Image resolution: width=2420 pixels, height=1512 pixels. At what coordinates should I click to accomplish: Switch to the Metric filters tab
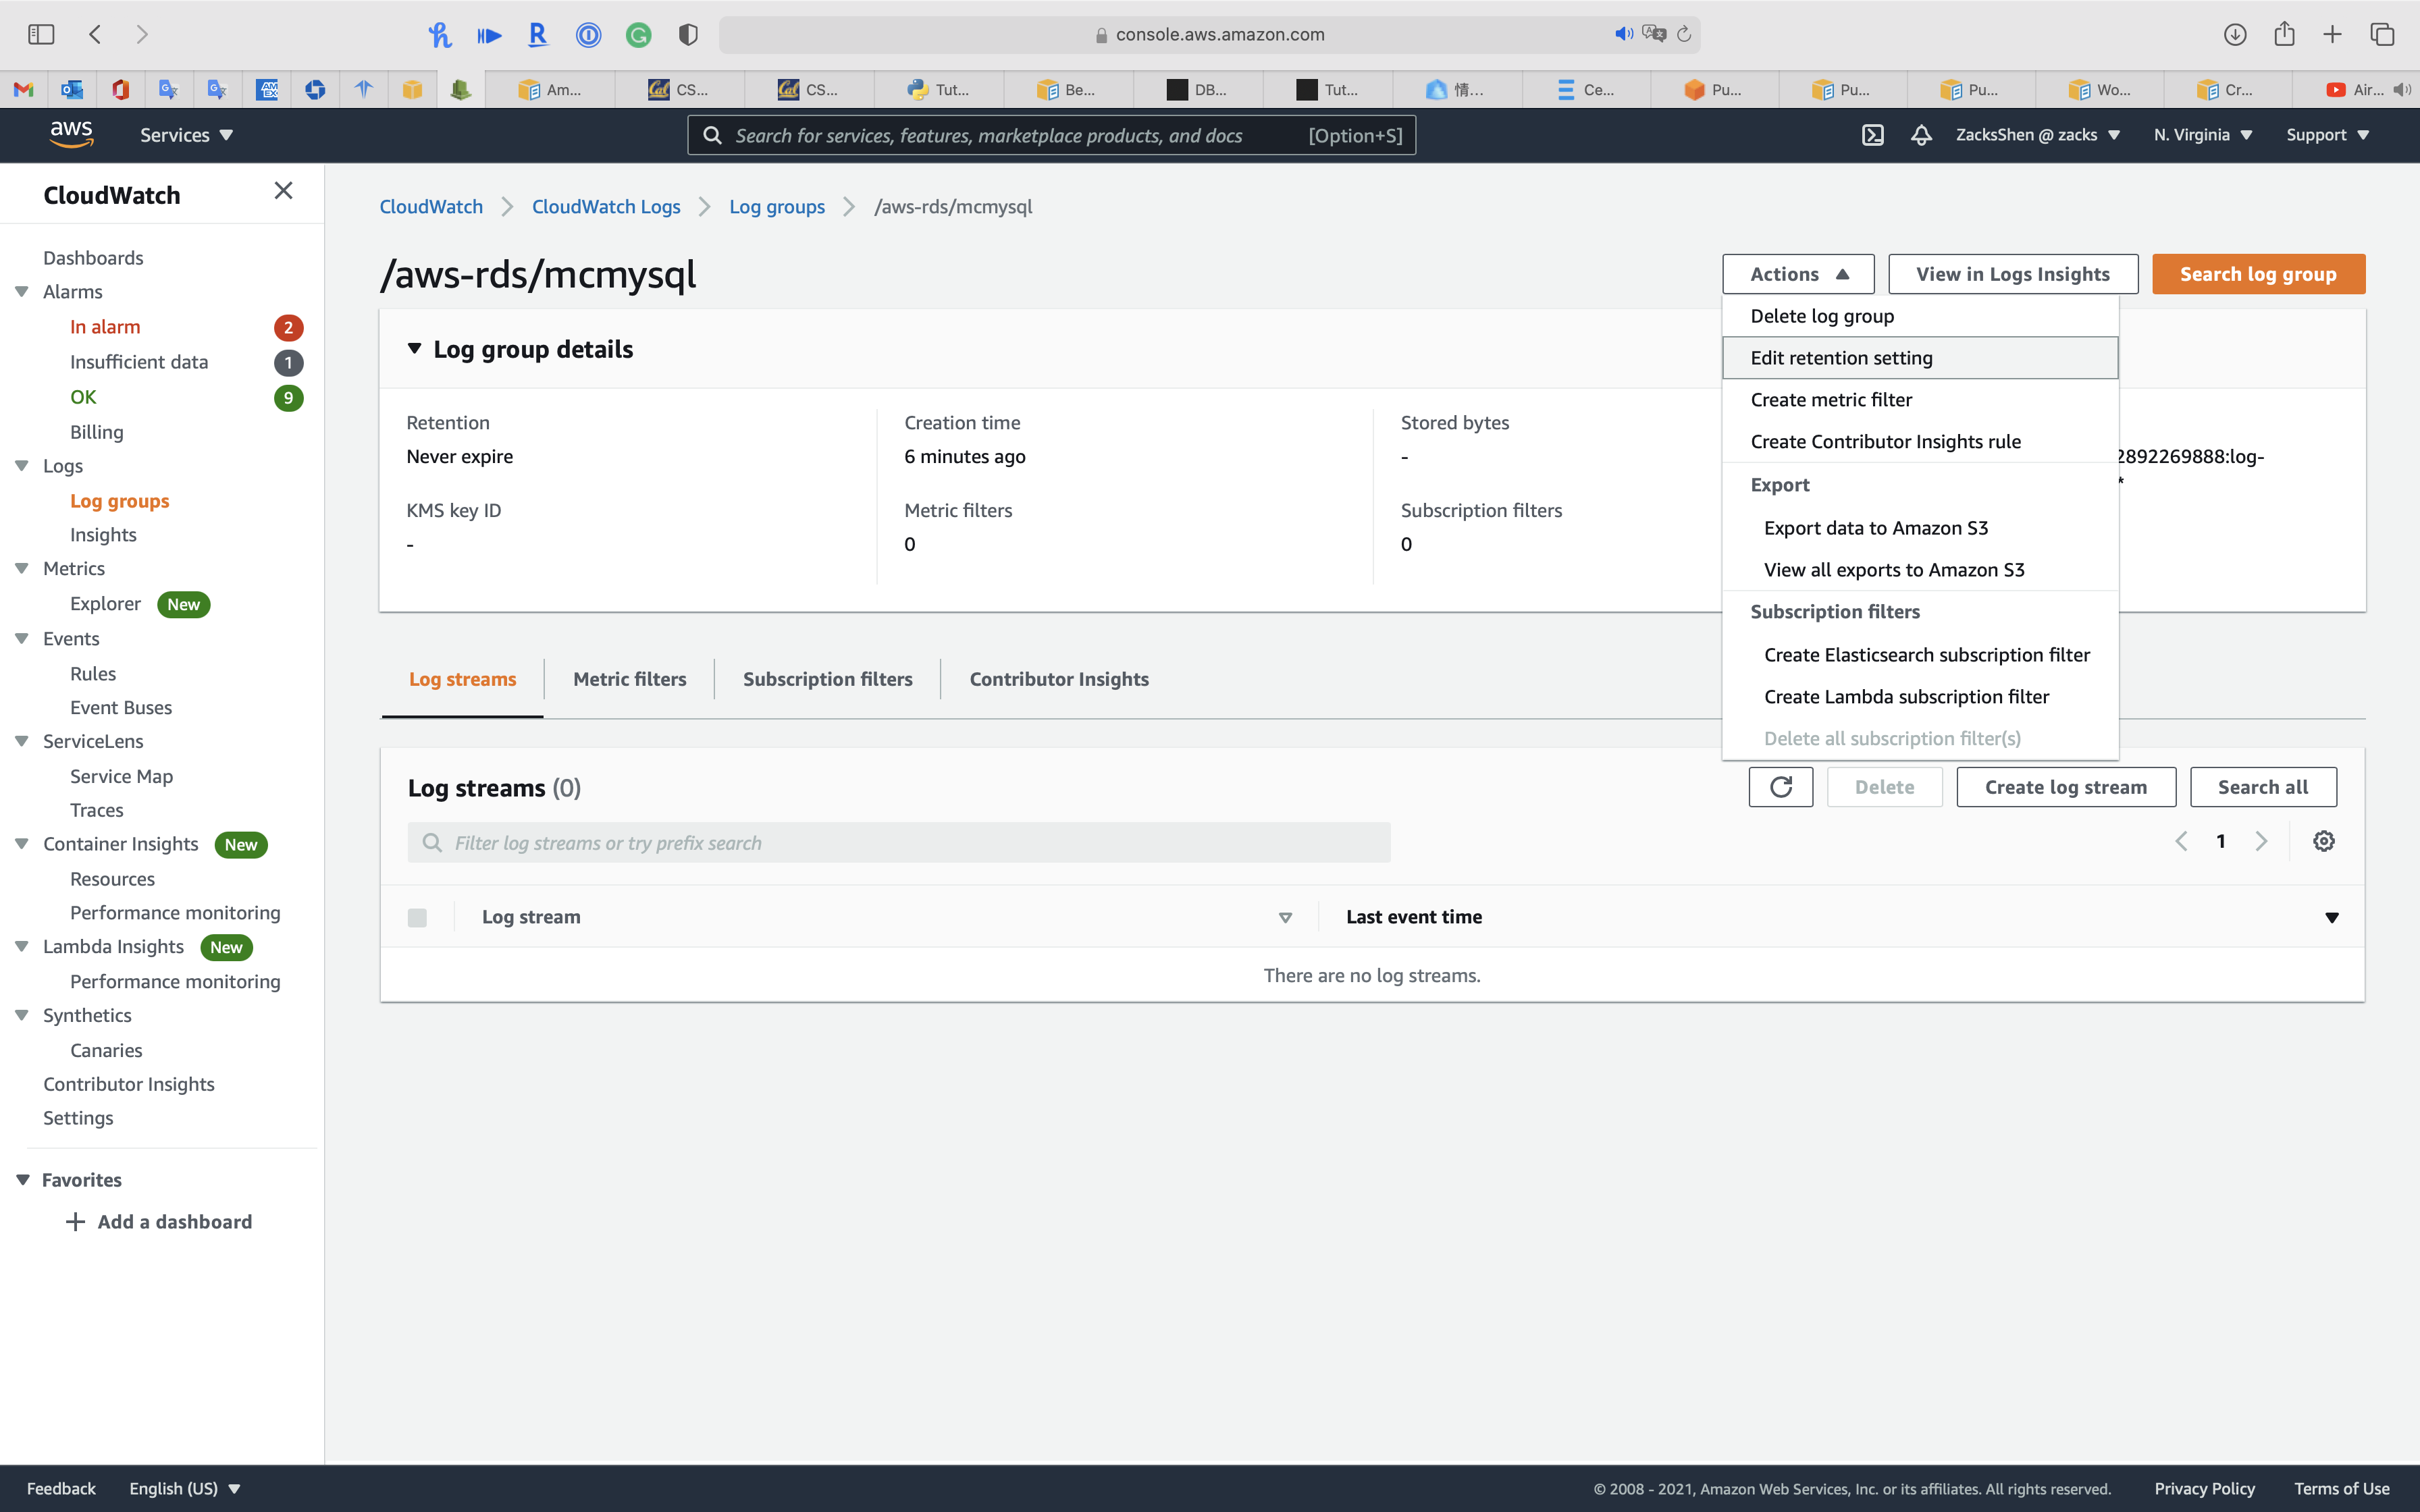[x=629, y=679]
